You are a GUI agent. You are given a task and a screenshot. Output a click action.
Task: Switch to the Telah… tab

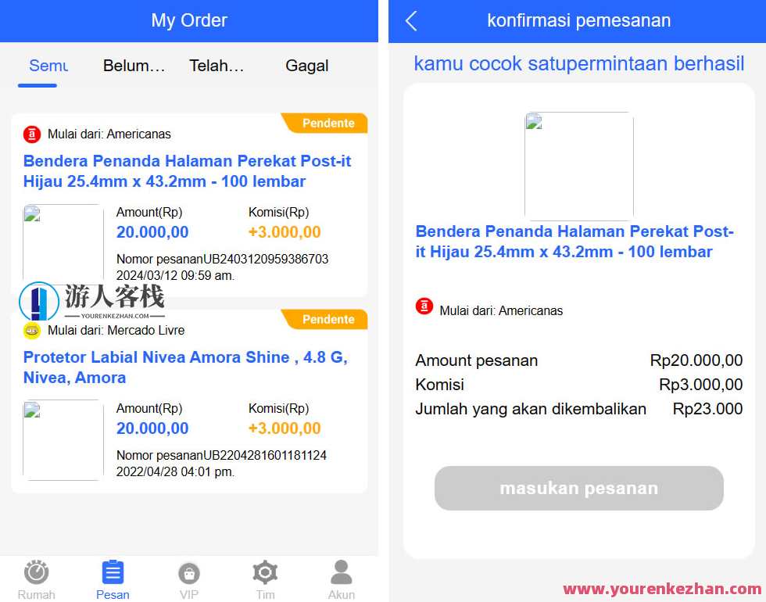click(x=217, y=66)
